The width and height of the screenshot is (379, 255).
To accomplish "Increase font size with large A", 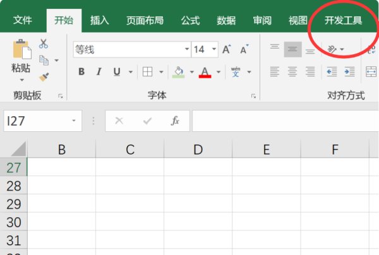I will [227, 49].
